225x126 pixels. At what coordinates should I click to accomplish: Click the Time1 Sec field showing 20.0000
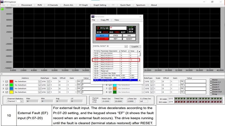click(106, 101)
